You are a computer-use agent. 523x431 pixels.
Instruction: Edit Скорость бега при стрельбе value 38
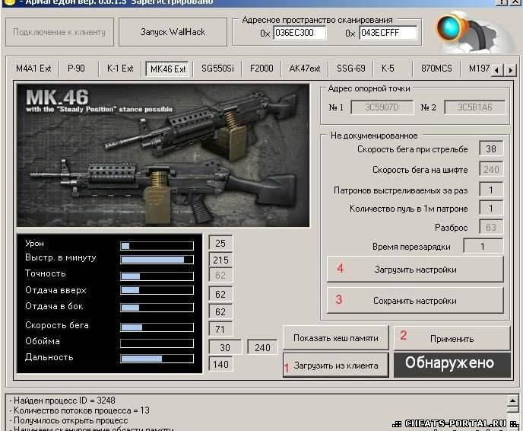click(x=491, y=148)
